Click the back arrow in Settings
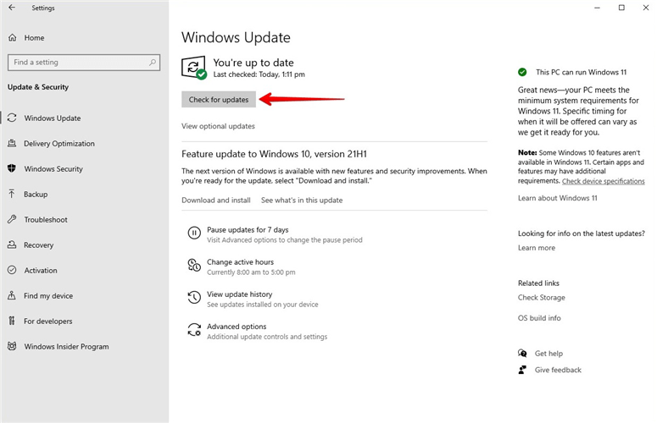 [12, 8]
